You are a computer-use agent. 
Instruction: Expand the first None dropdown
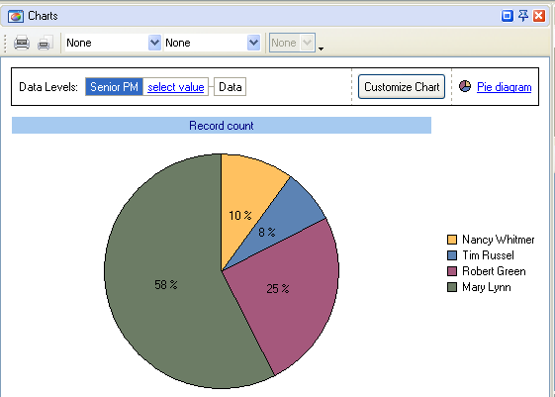(x=154, y=43)
